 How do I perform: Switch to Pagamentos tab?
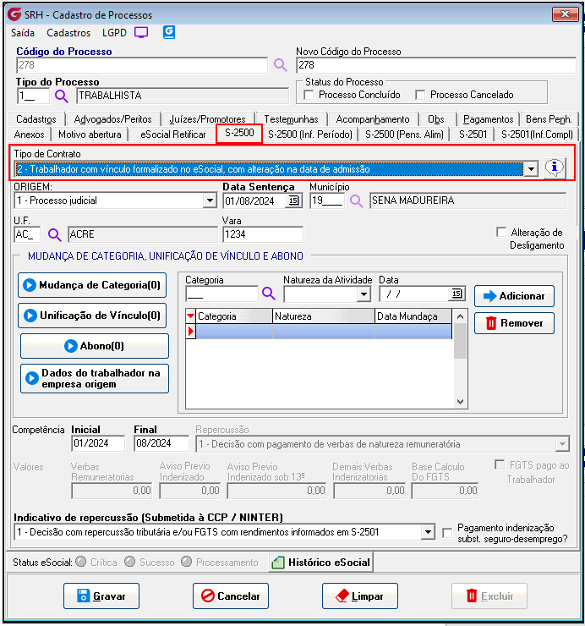(488, 119)
